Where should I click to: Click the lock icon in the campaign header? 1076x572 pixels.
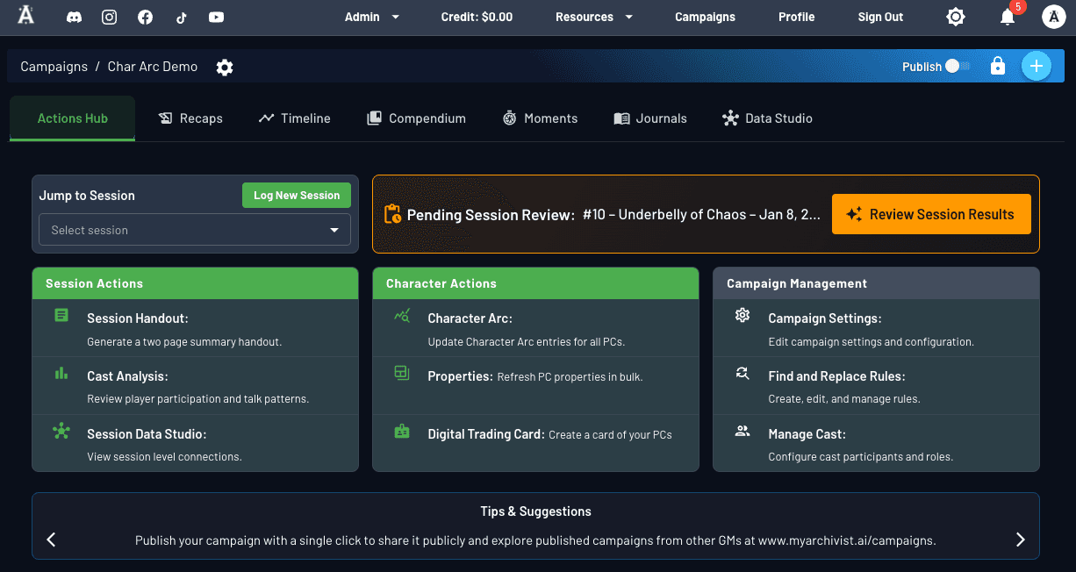click(x=998, y=66)
